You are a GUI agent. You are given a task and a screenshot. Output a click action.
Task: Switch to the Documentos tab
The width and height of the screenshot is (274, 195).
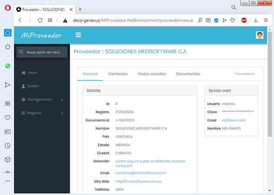coord(188,74)
